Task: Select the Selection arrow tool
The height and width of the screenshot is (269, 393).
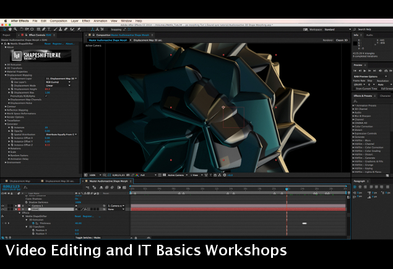Action: pos(5,29)
